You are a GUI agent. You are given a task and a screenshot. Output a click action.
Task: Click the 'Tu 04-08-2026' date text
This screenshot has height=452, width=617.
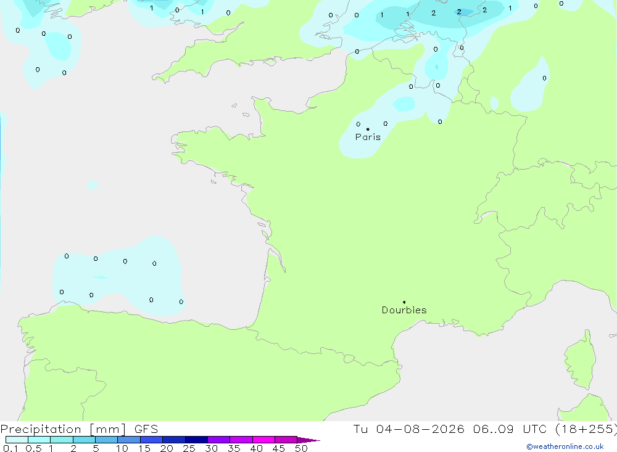408,429
